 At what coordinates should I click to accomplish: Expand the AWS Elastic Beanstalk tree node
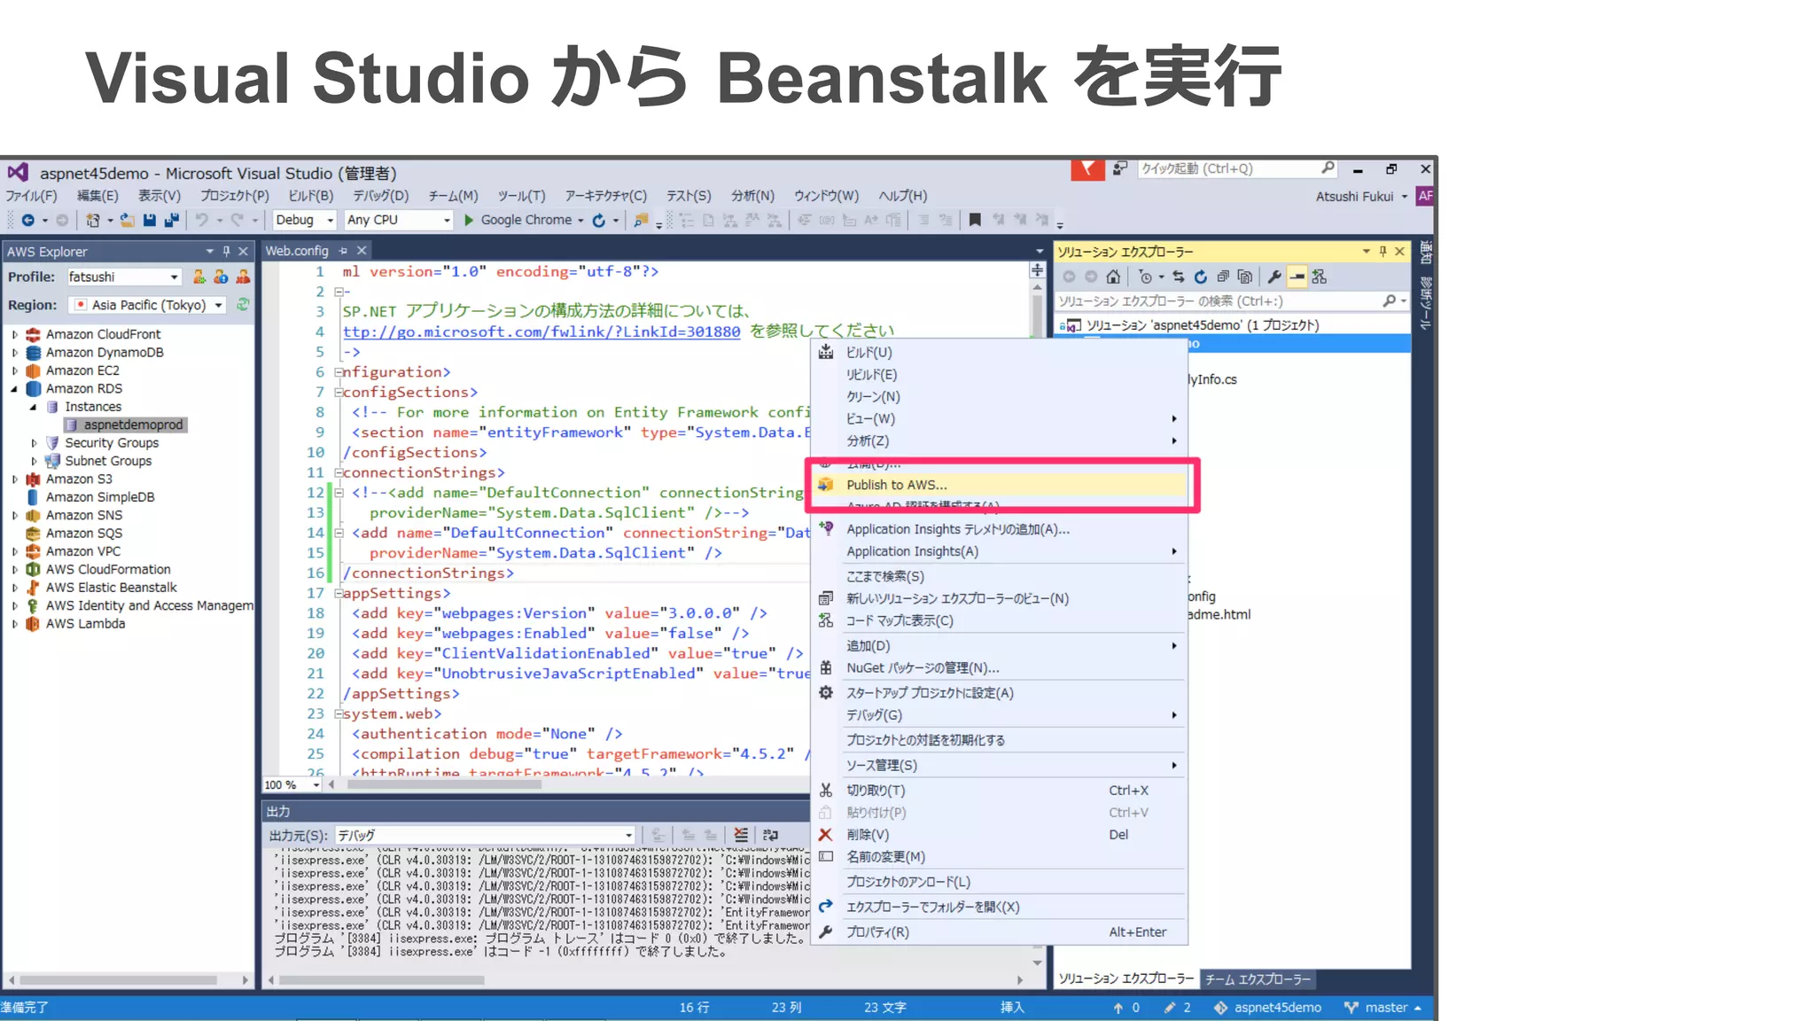click(14, 588)
